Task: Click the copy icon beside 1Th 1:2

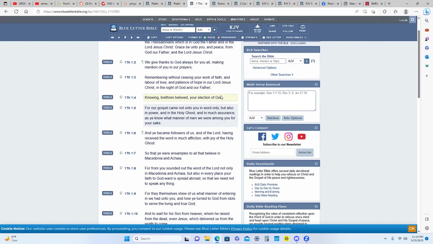Action: pyautogui.click(x=121, y=62)
